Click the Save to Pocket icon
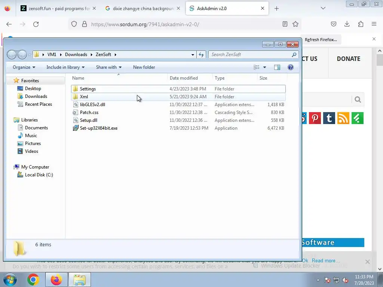This screenshot has width=383, height=287. (x=333, y=24)
